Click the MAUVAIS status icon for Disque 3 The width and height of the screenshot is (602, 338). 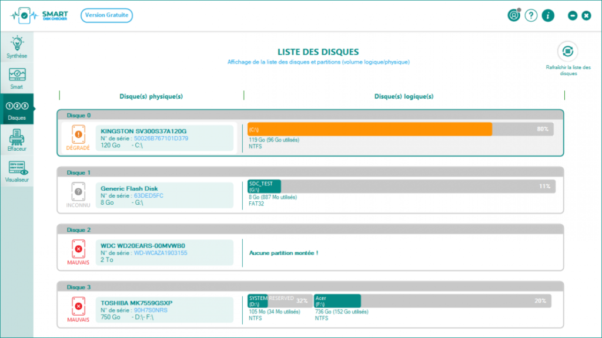(x=78, y=310)
